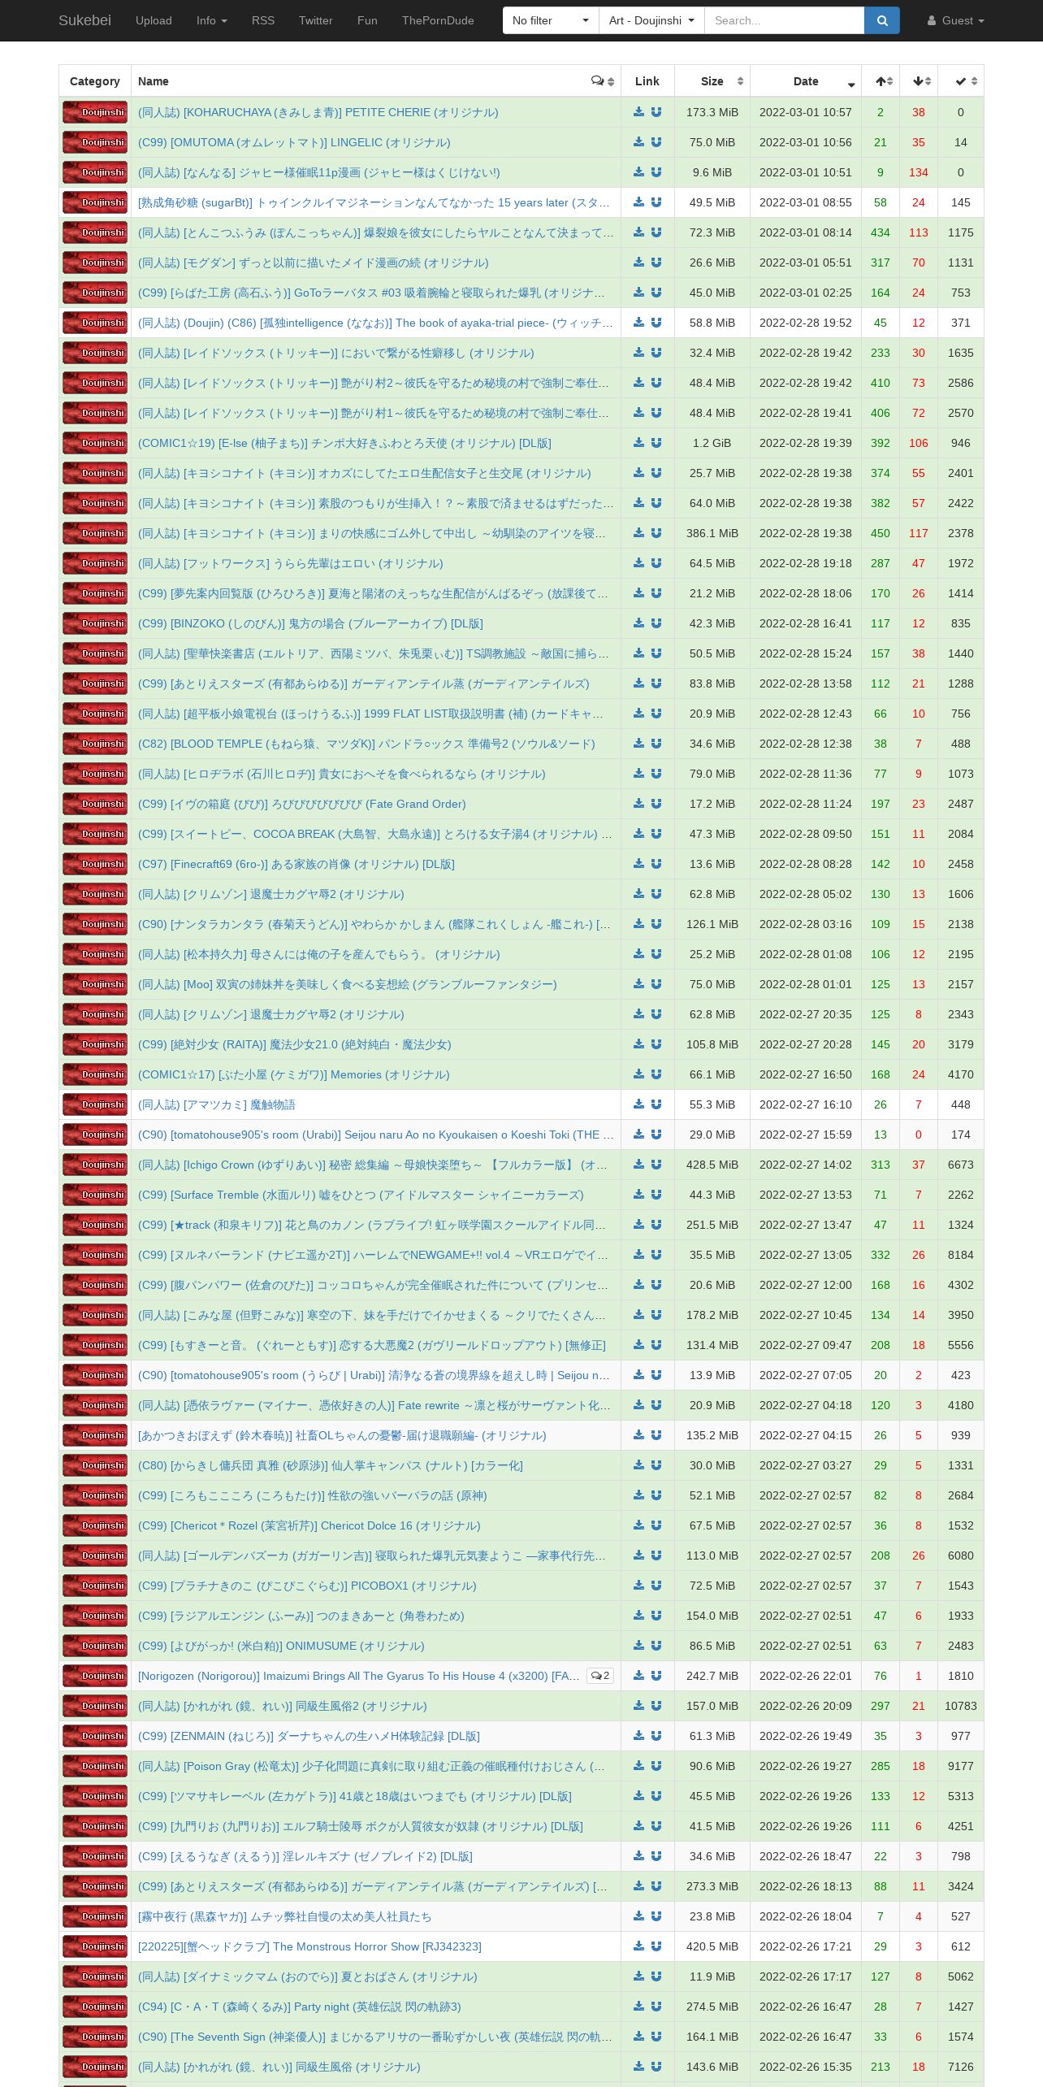
Task: Open magnet link for LINGELIC row
Action: click(x=656, y=142)
